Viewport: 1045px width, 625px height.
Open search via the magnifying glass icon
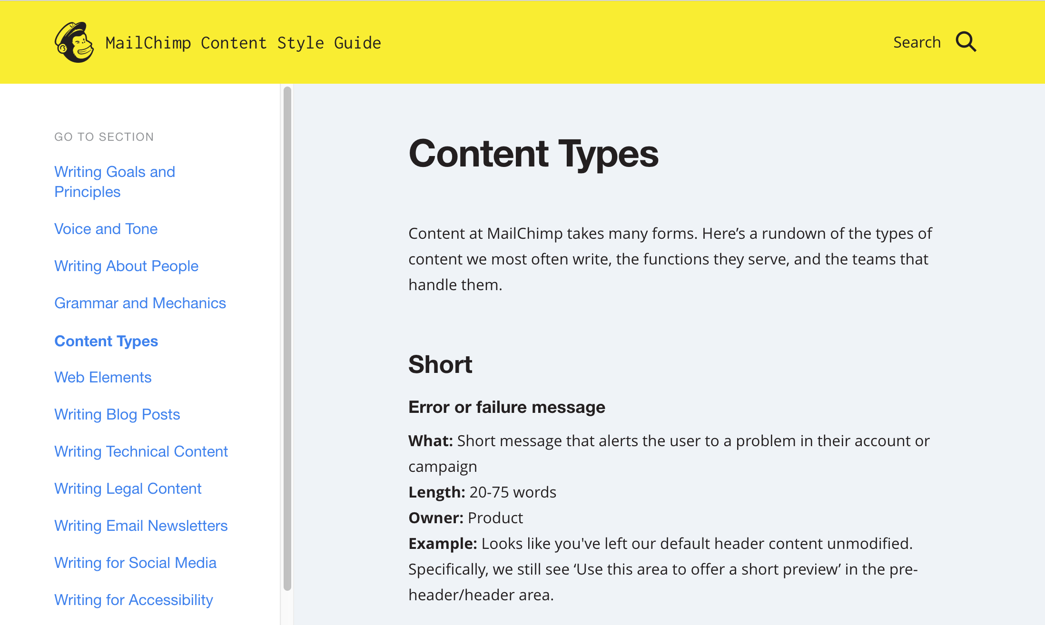[x=966, y=41]
